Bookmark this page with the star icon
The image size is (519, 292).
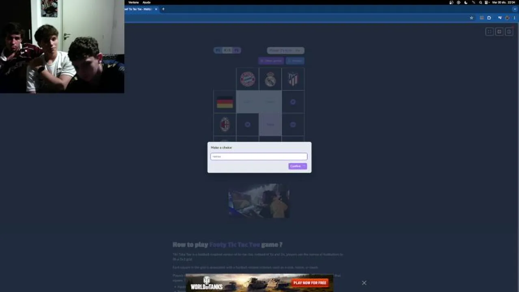(471, 18)
